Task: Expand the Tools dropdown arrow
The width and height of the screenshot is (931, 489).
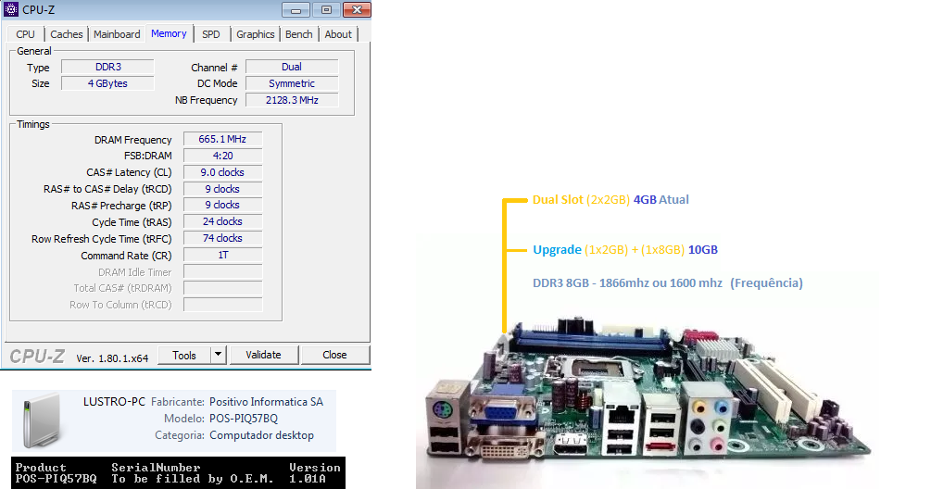Action: point(219,355)
